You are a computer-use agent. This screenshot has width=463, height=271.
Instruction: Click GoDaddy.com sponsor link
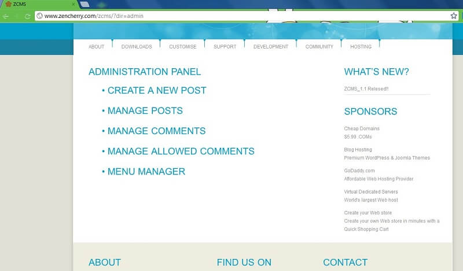pyautogui.click(x=359, y=170)
